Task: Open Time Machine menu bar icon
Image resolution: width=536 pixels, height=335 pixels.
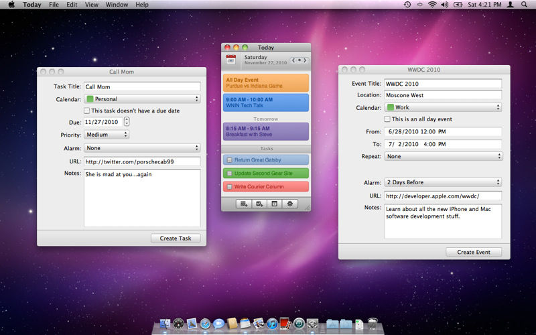Action: point(407,5)
